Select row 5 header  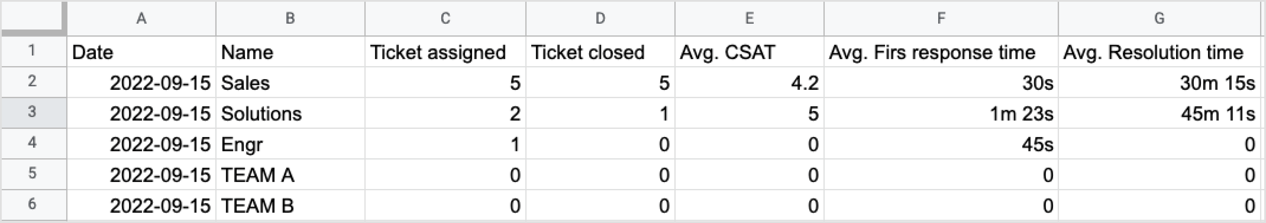pyautogui.click(x=33, y=174)
